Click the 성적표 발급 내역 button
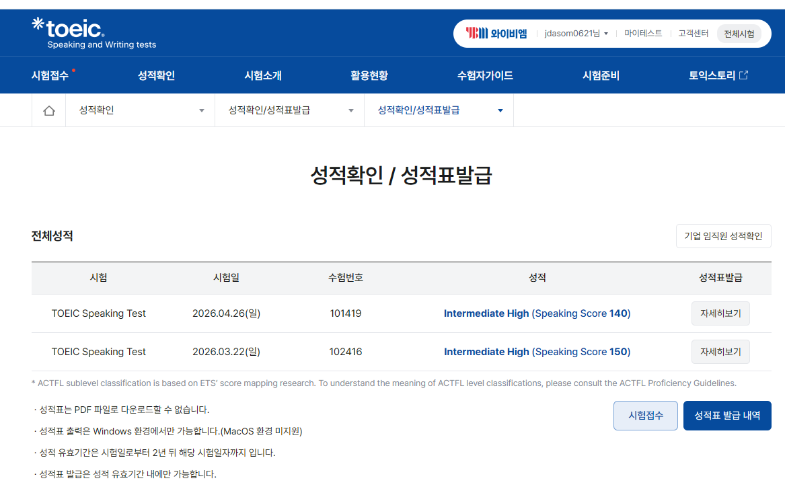Screen dimensions: 785x493 (727, 416)
